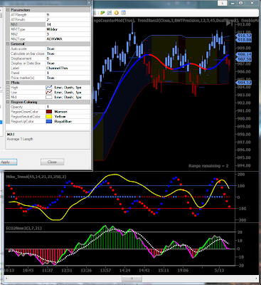Click the green strategies toolbar icon
The width and height of the screenshot is (261, 285).
tap(102, 13)
